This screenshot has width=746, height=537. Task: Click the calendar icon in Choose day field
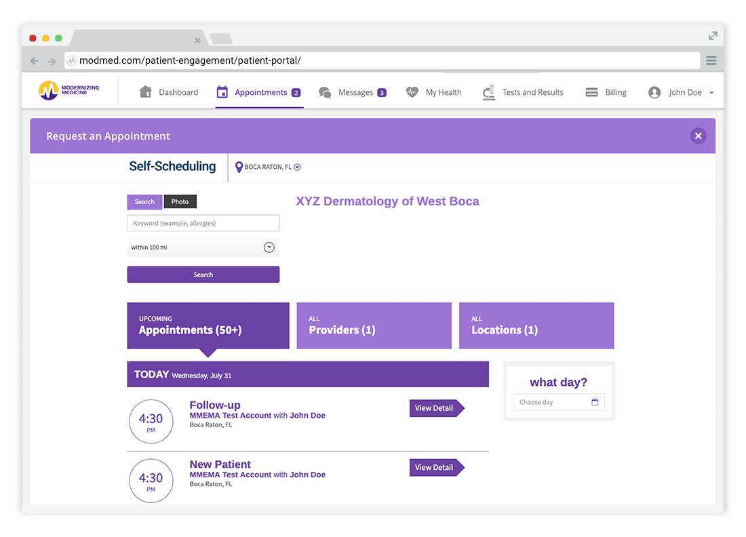click(595, 402)
